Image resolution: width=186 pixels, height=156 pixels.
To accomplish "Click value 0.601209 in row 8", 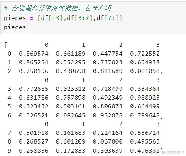I will pyautogui.click(x=71, y=141).
